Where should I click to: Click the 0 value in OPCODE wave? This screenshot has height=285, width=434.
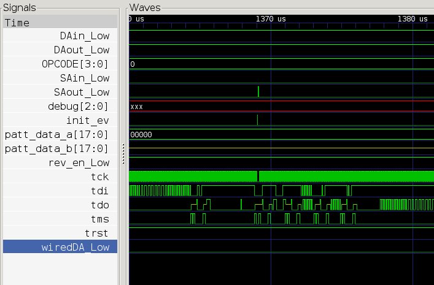click(x=133, y=64)
